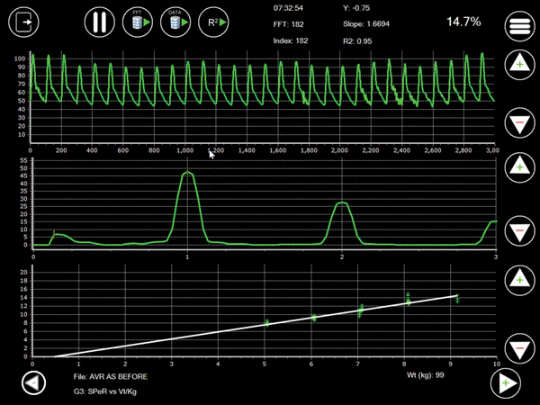Click the G3: SPeR vs Vt/Kg label
The height and width of the screenshot is (405, 540).
coord(104,391)
